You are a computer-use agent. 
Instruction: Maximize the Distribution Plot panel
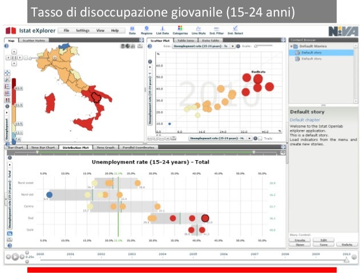pyautogui.click(x=283, y=147)
